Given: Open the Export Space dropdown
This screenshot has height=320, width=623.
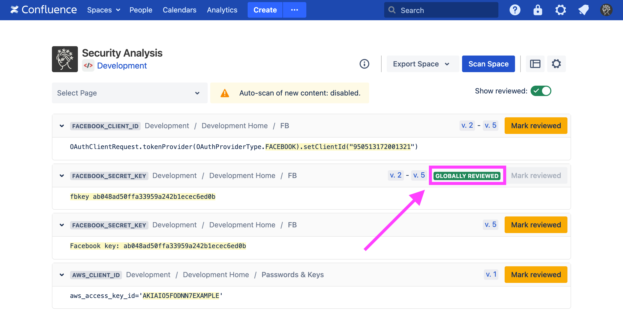Looking at the screenshot, I should coord(422,64).
